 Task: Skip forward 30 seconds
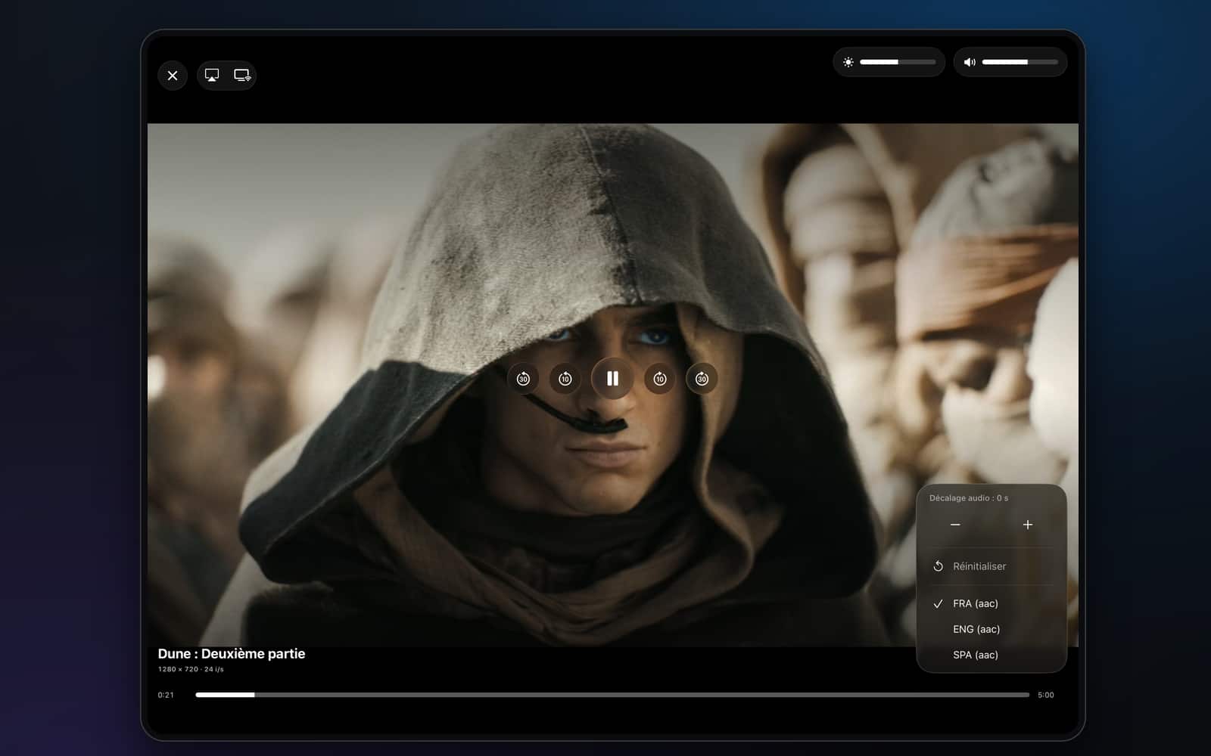[x=702, y=379]
